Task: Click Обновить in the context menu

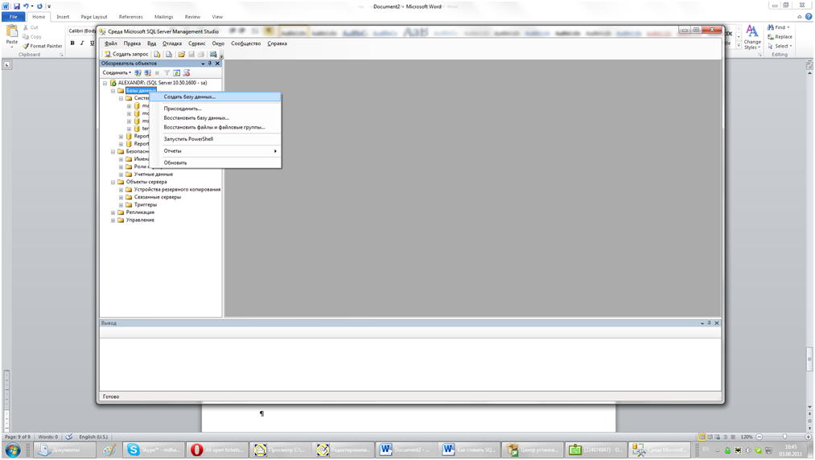Action: (x=215, y=162)
